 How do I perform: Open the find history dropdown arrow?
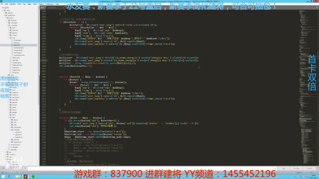(x=275, y=168)
